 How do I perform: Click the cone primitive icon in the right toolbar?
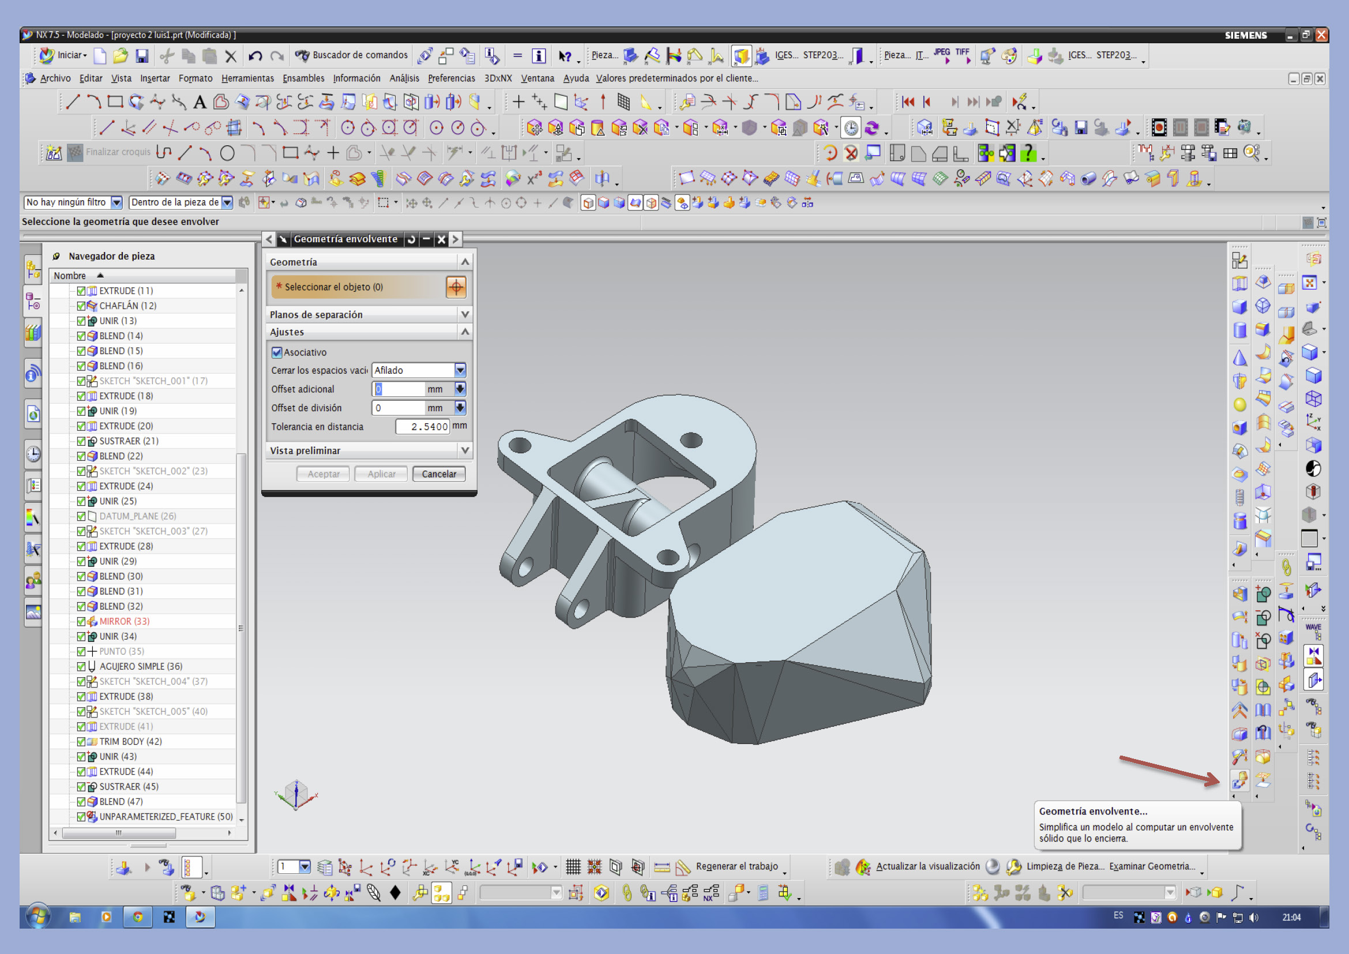click(x=1240, y=357)
